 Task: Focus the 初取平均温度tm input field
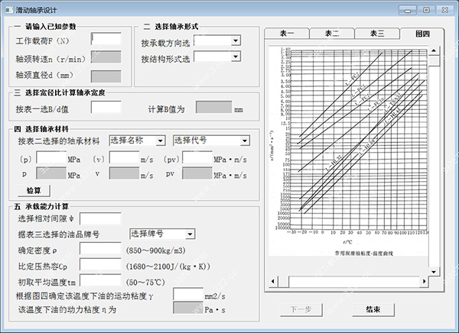tap(100, 280)
